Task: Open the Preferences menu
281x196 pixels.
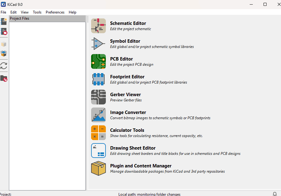Action: pos(55,12)
